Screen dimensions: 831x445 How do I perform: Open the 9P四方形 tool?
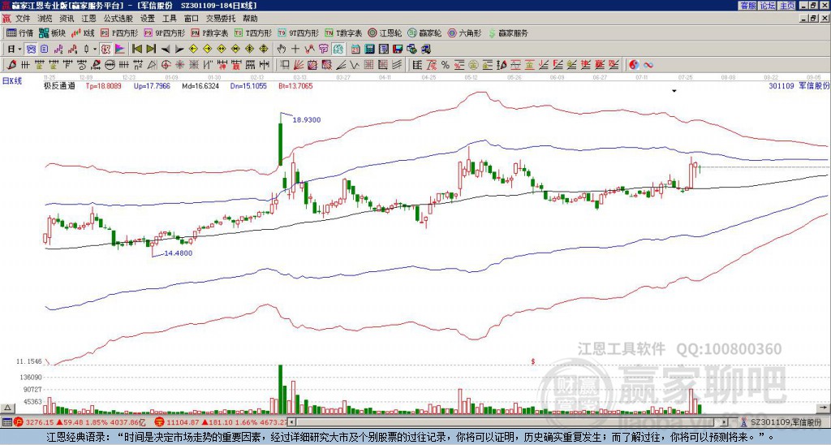[x=164, y=32]
